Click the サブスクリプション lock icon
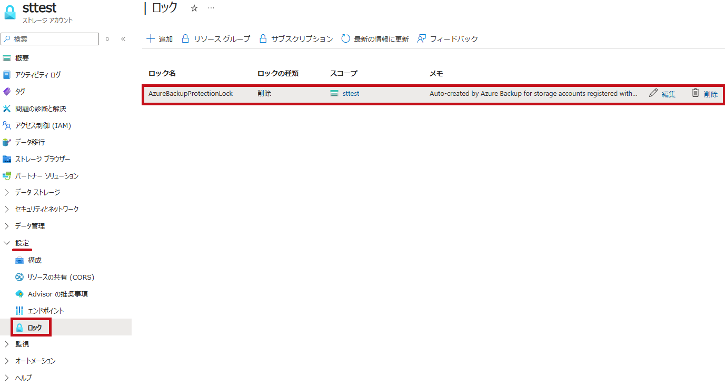Image resolution: width=725 pixels, height=386 pixels. [263, 38]
